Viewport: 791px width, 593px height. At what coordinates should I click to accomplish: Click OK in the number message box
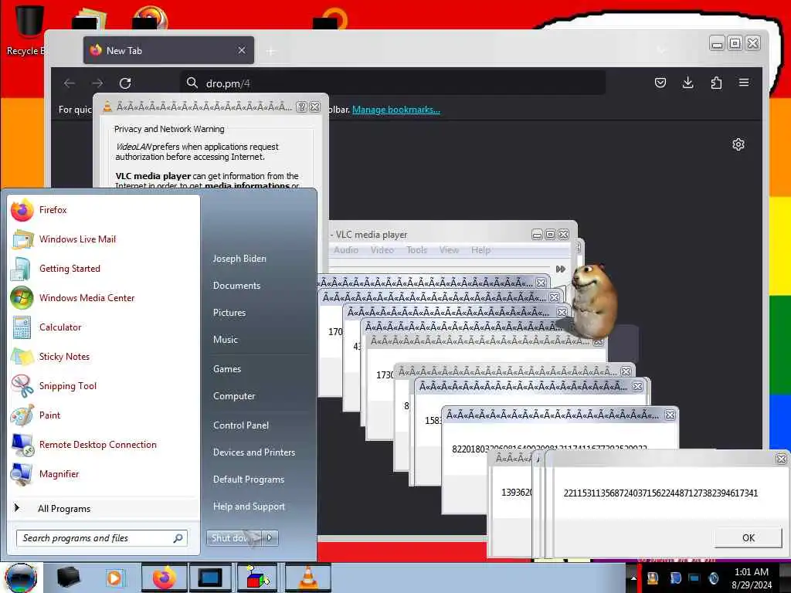tap(748, 537)
